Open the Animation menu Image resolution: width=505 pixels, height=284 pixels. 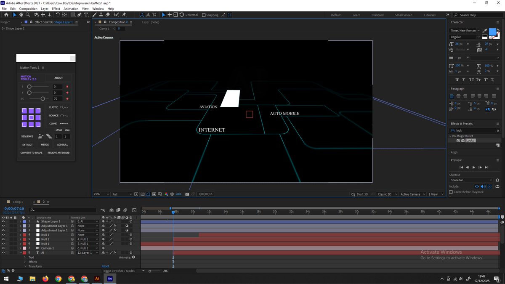click(71, 8)
